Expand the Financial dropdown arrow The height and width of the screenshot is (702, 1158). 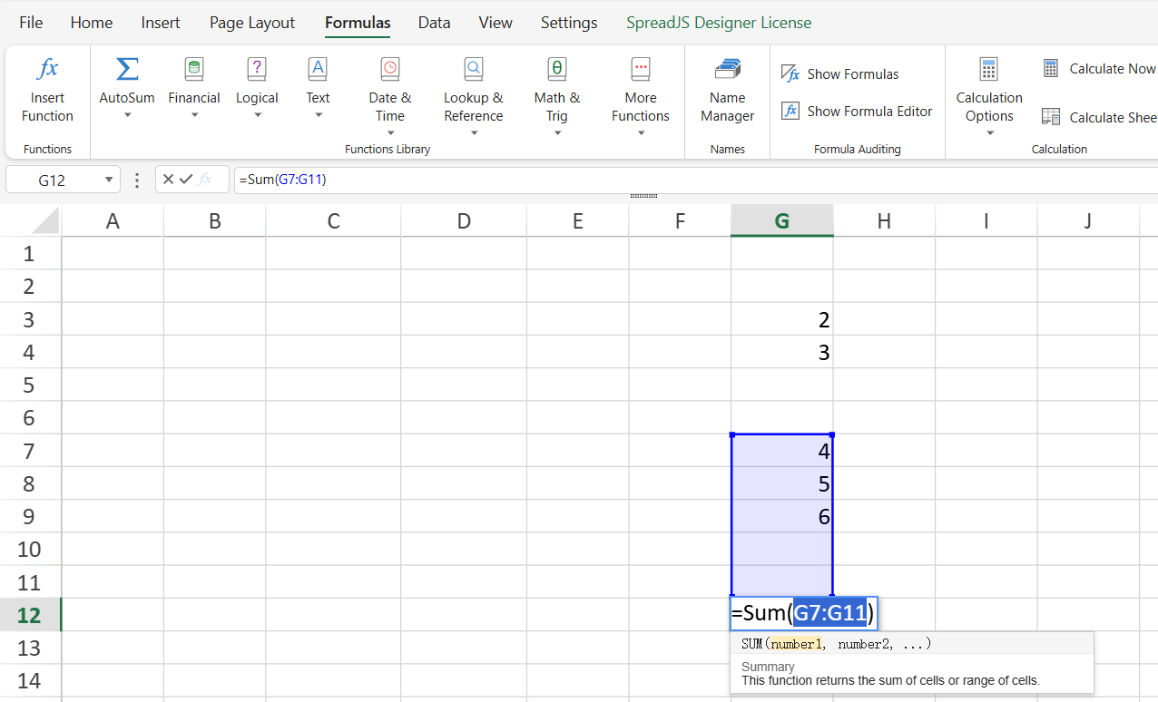tap(194, 115)
